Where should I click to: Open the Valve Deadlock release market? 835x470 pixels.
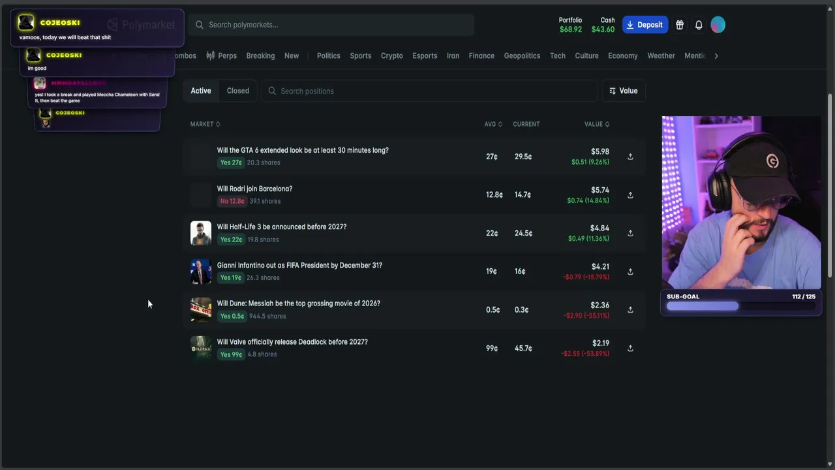point(292,341)
